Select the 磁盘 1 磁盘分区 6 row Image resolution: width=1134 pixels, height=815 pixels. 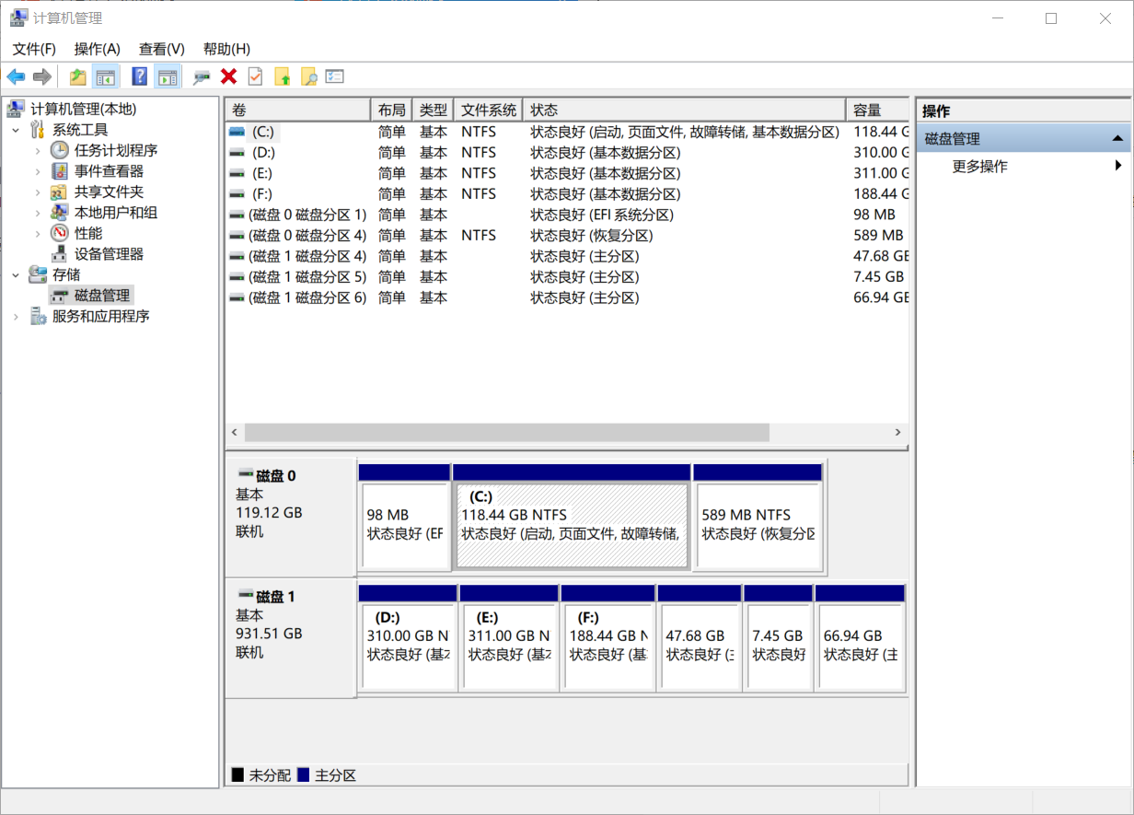pyautogui.click(x=567, y=297)
